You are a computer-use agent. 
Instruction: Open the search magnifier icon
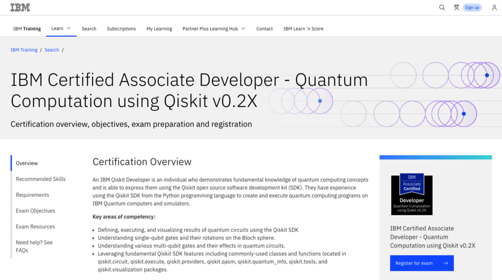[442, 7]
